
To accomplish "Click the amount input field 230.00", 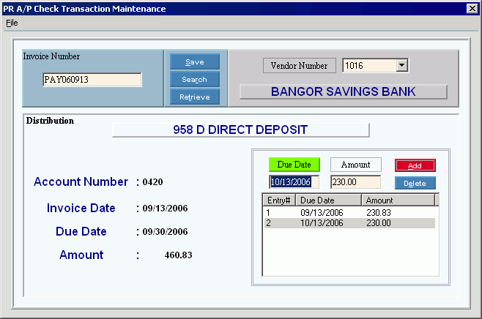I will point(356,182).
